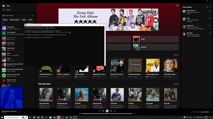Screen dimensions: 213x119
Task: Open the Indie Litness playlist
Action: (13, 44)
